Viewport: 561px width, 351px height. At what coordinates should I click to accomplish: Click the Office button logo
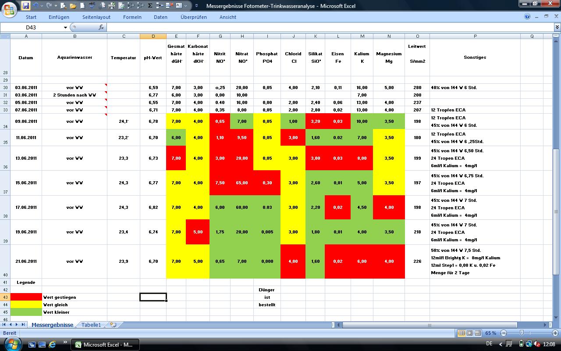tap(9, 8)
